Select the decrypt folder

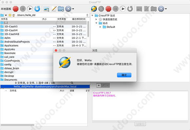tap(27, 72)
